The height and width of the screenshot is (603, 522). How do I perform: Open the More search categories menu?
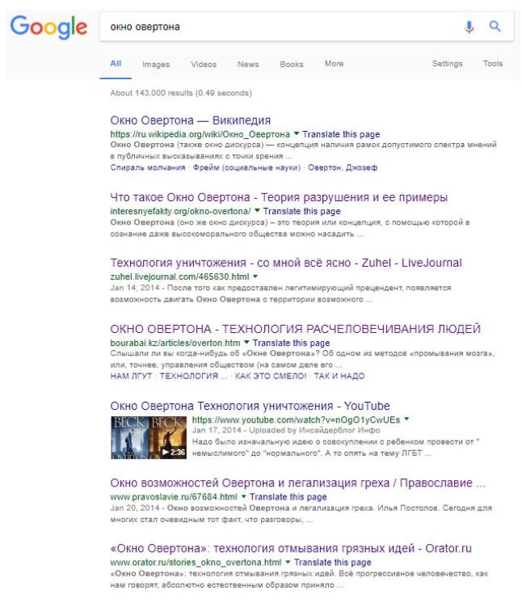click(334, 64)
